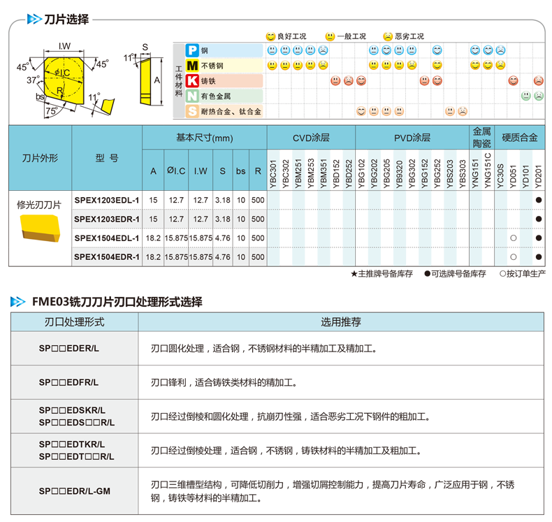Click the black dot in SPEX1203EDR-1 row under YD201

click(538, 219)
